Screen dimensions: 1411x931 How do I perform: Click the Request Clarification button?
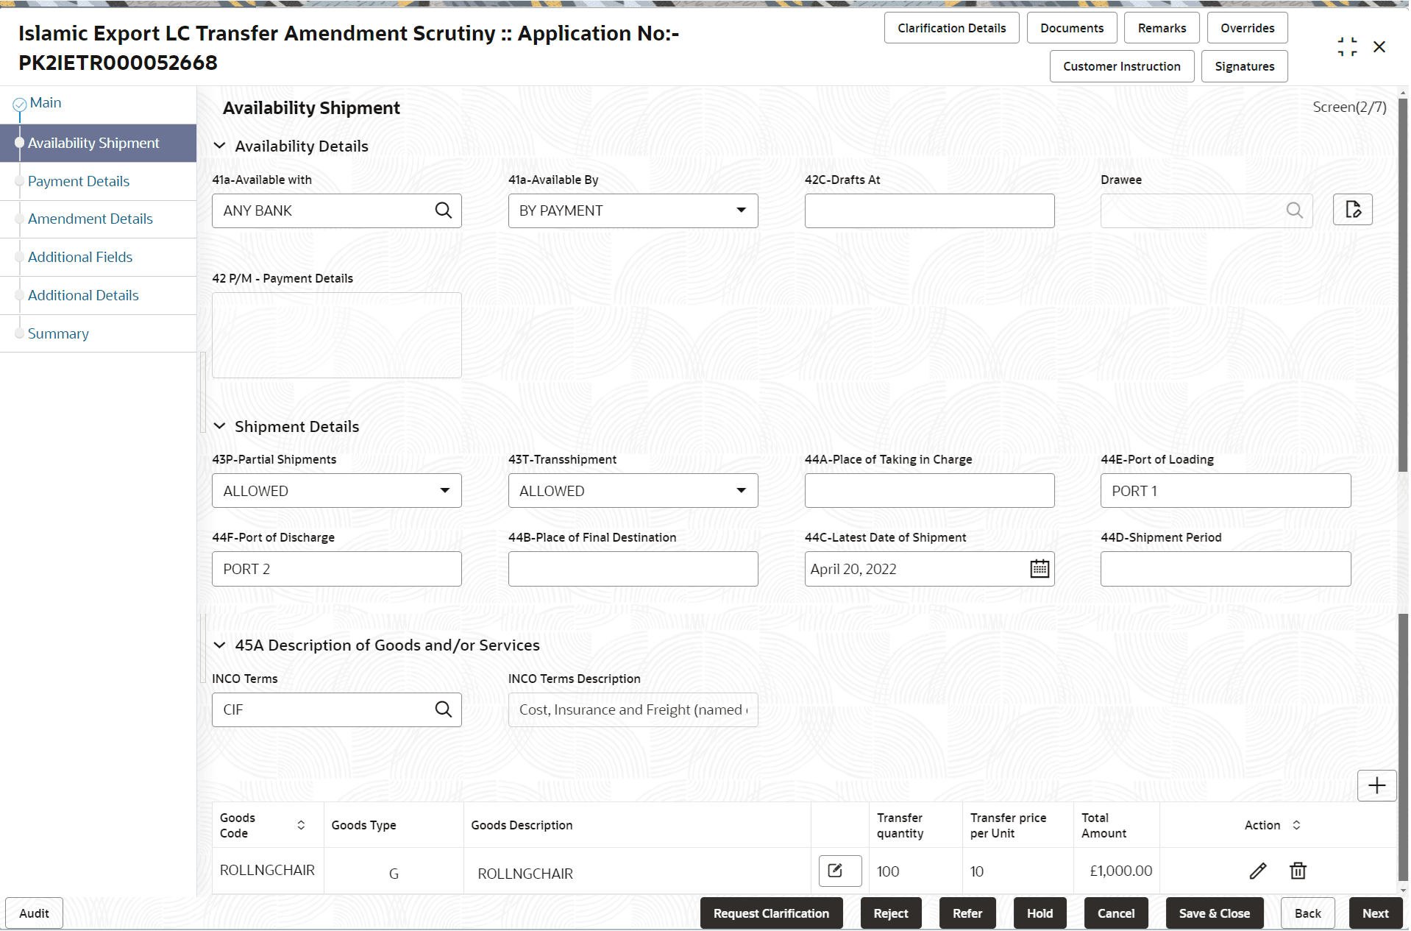770,913
